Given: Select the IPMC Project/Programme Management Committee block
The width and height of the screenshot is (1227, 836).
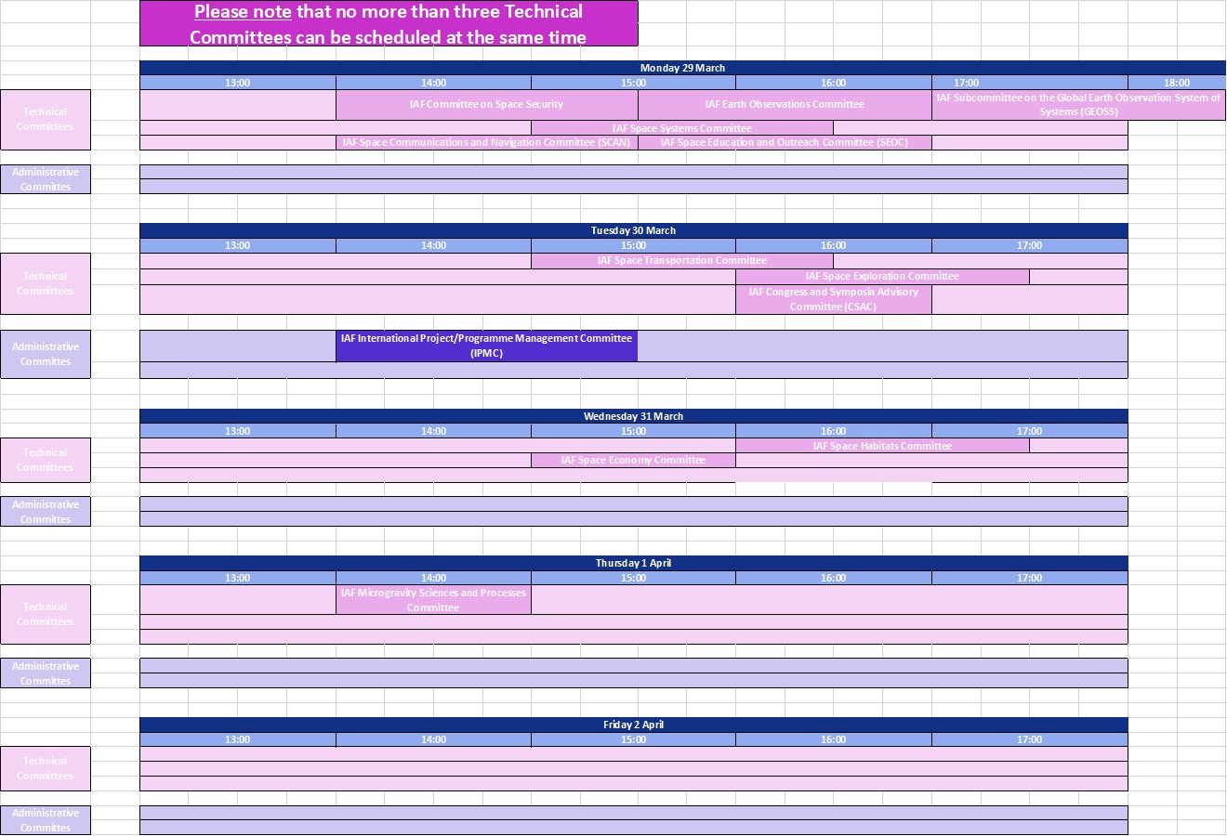Looking at the screenshot, I should (487, 346).
